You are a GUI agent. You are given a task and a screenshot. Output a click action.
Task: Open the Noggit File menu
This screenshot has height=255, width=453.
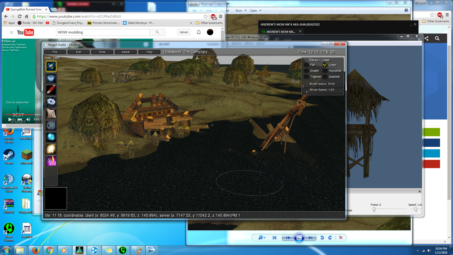click(x=55, y=52)
